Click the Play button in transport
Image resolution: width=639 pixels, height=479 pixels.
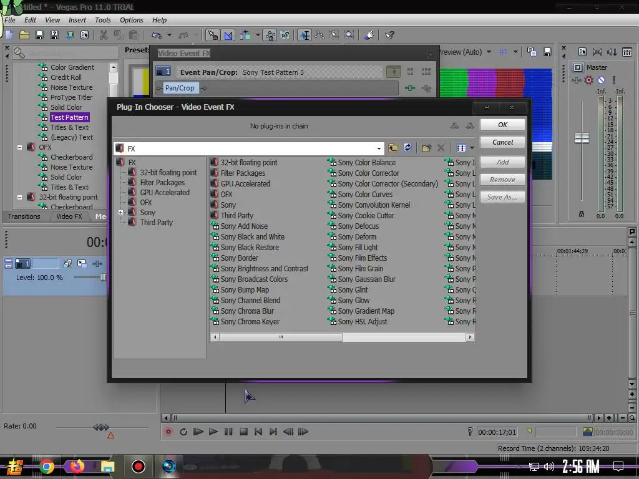tap(213, 432)
